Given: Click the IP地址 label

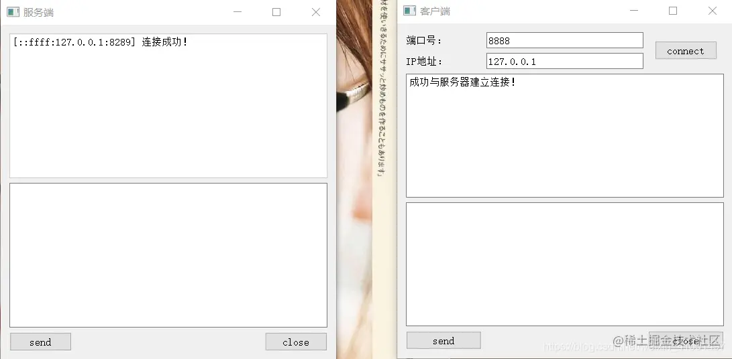Looking at the screenshot, I should coord(424,62).
